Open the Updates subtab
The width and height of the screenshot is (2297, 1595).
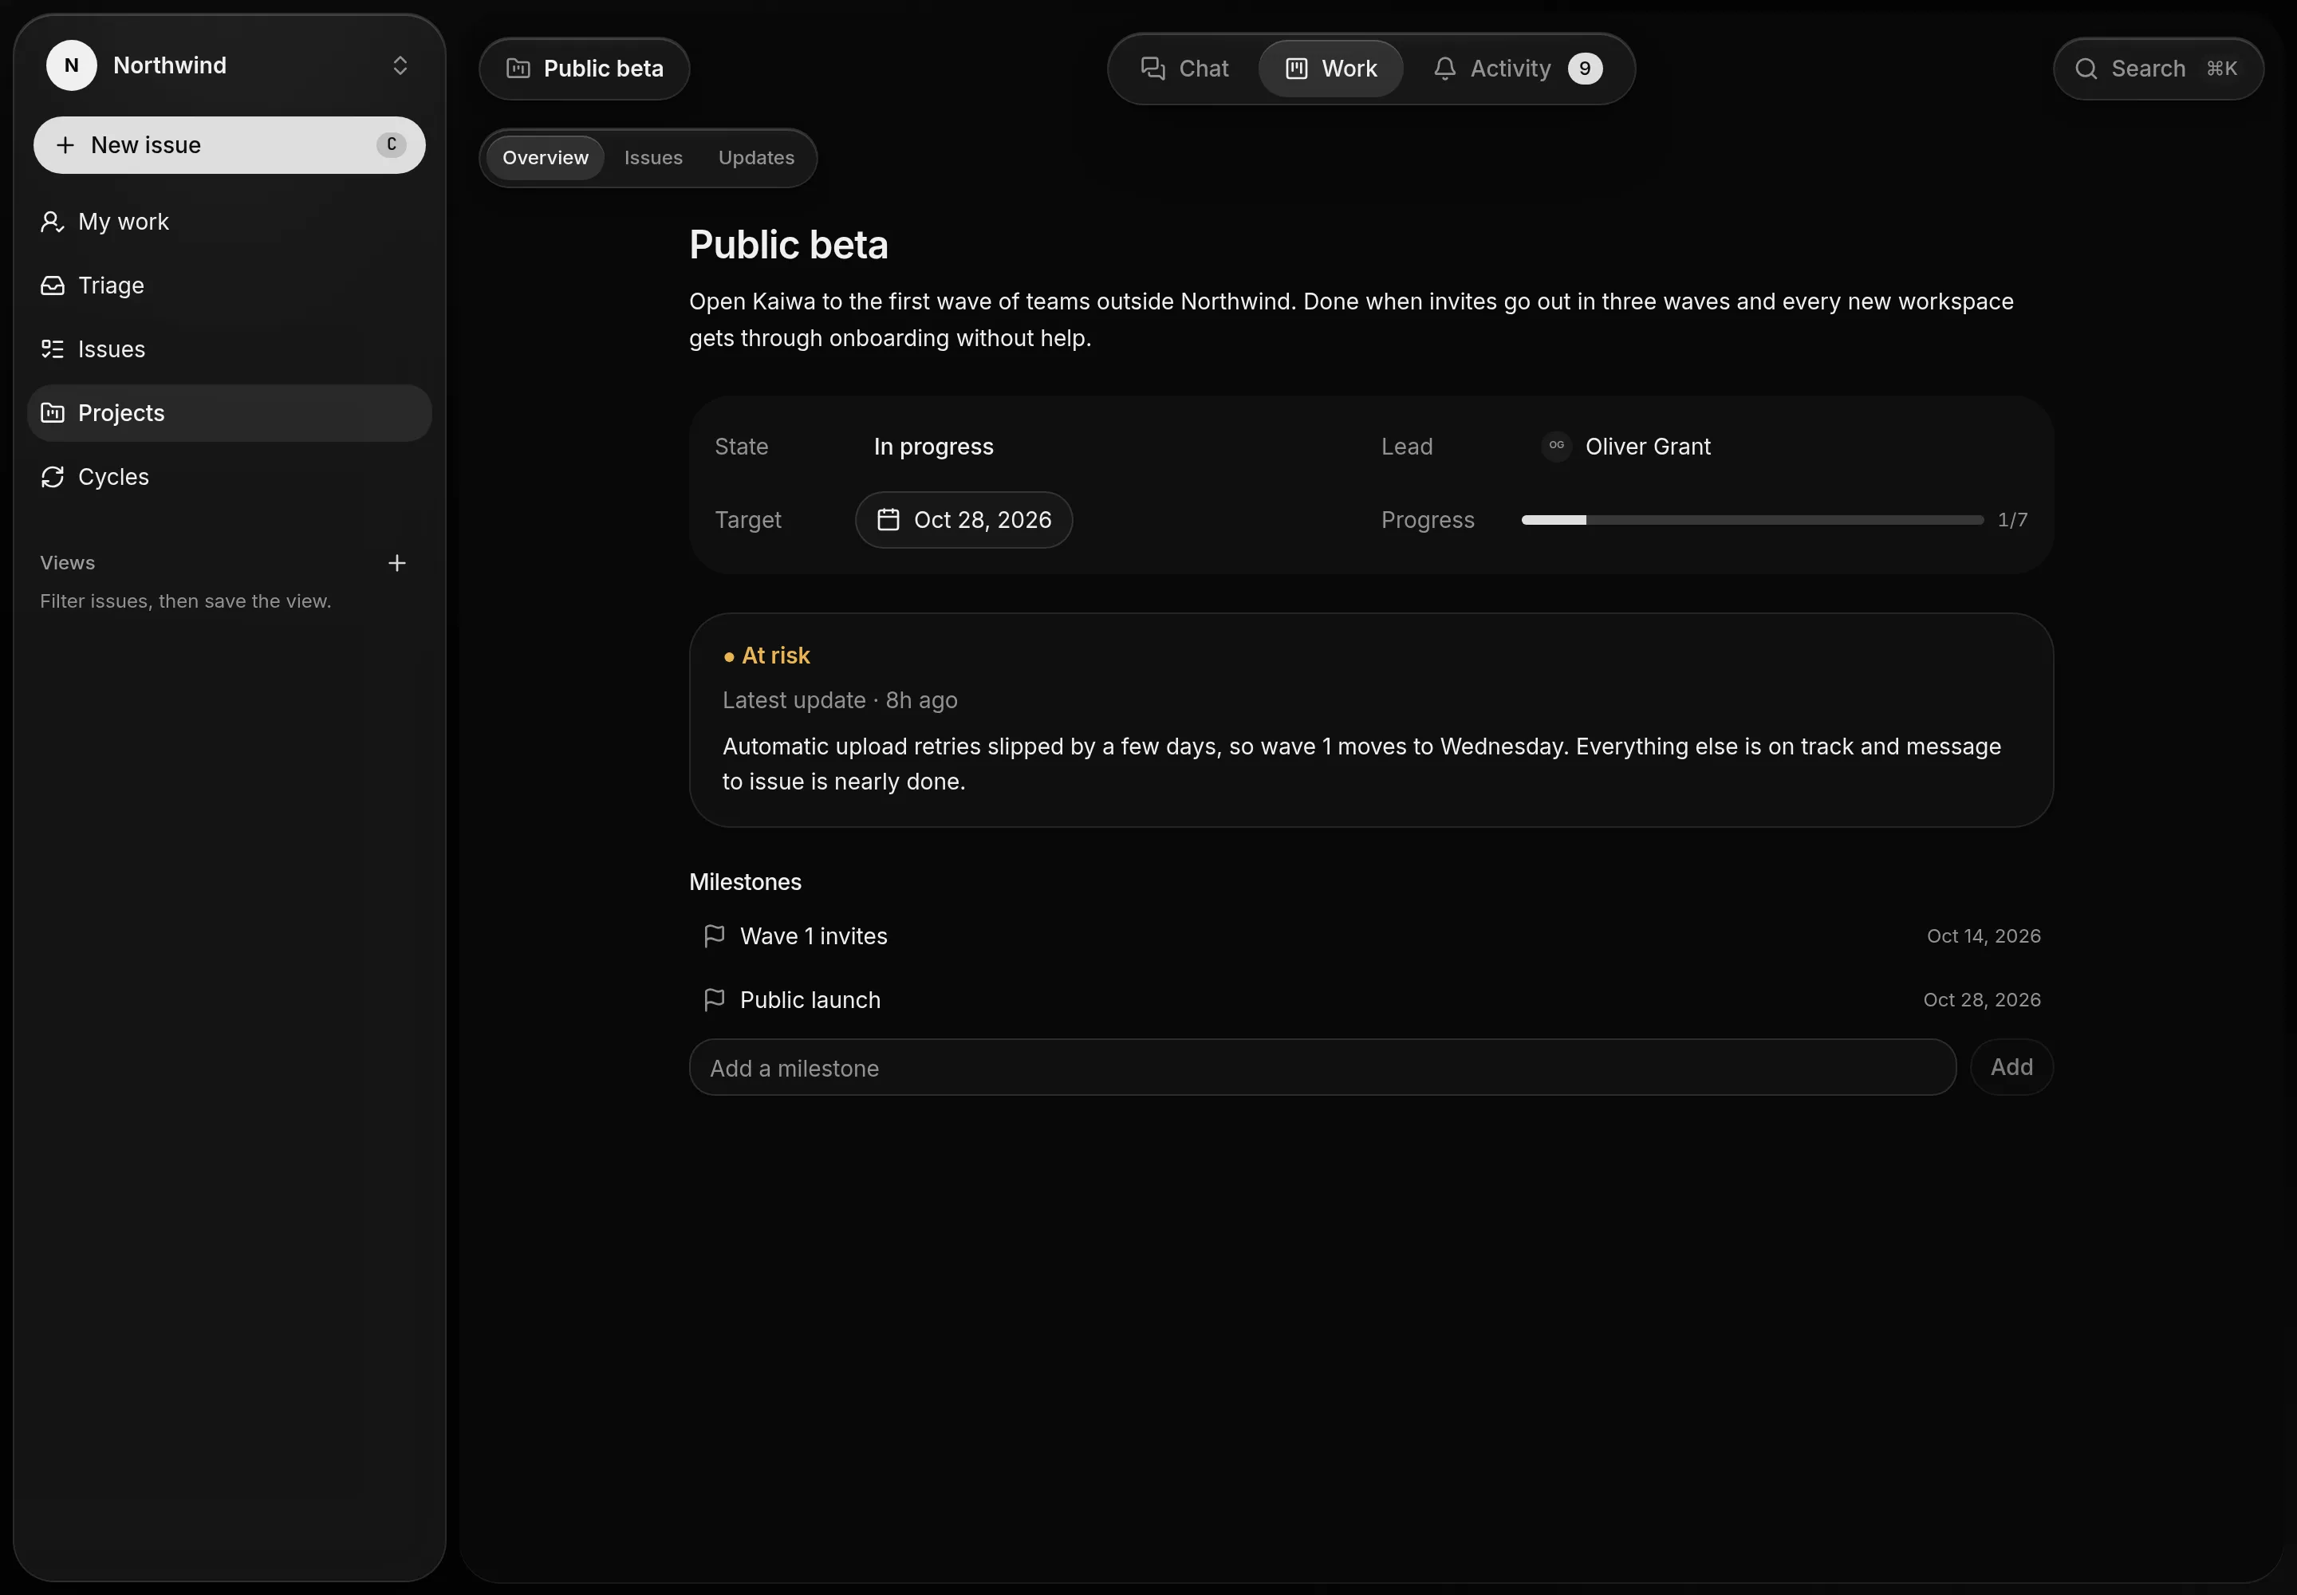[x=755, y=158]
